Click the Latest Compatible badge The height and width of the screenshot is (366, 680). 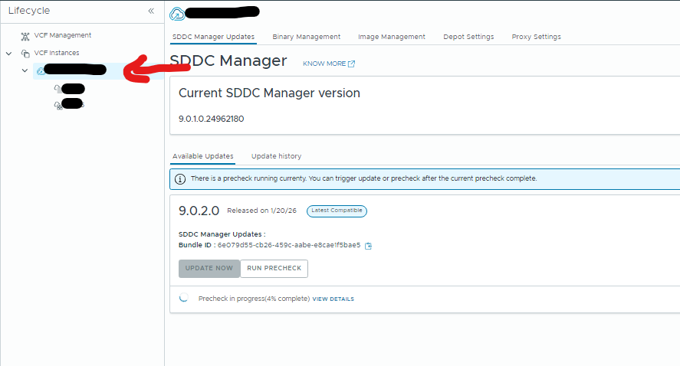pyautogui.click(x=337, y=211)
